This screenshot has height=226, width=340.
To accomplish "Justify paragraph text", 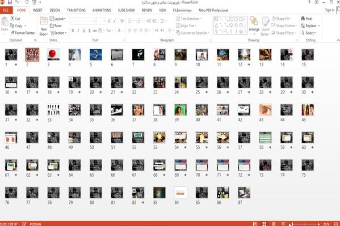I will coord(146,31).
